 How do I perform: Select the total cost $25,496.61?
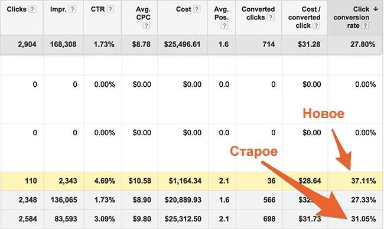tap(182, 44)
